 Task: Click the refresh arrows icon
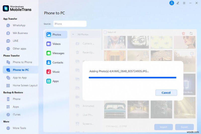(191, 33)
